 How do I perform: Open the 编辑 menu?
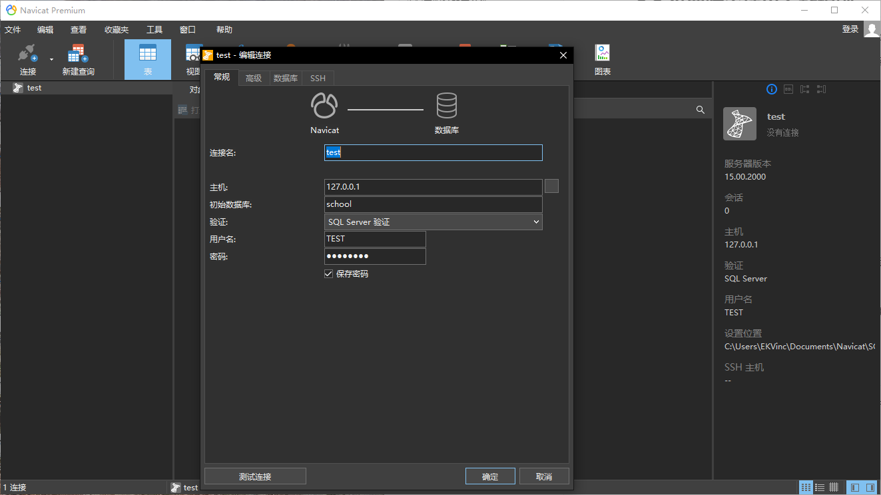45,30
